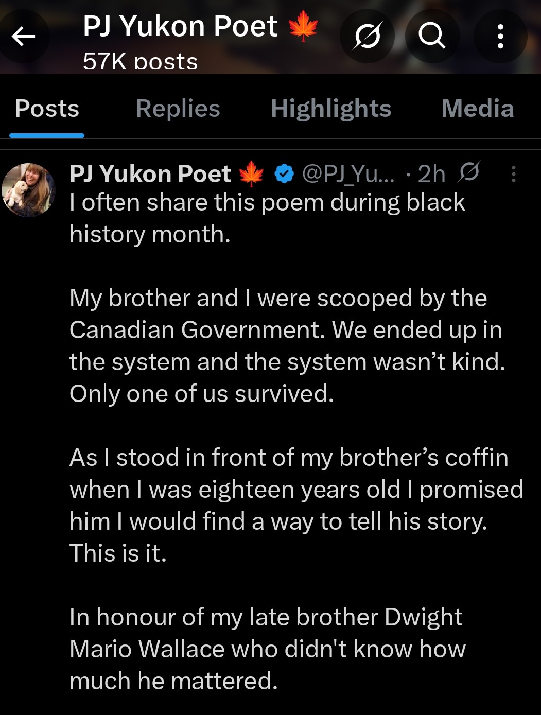Viewport: 541px width, 715px height.
Task: Tap the header title PJ Yukon Poet
Action: pos(180,26)
